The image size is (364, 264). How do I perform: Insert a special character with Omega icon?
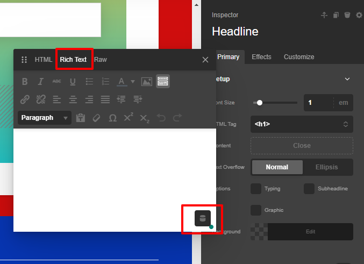click(x=112, y=118)
